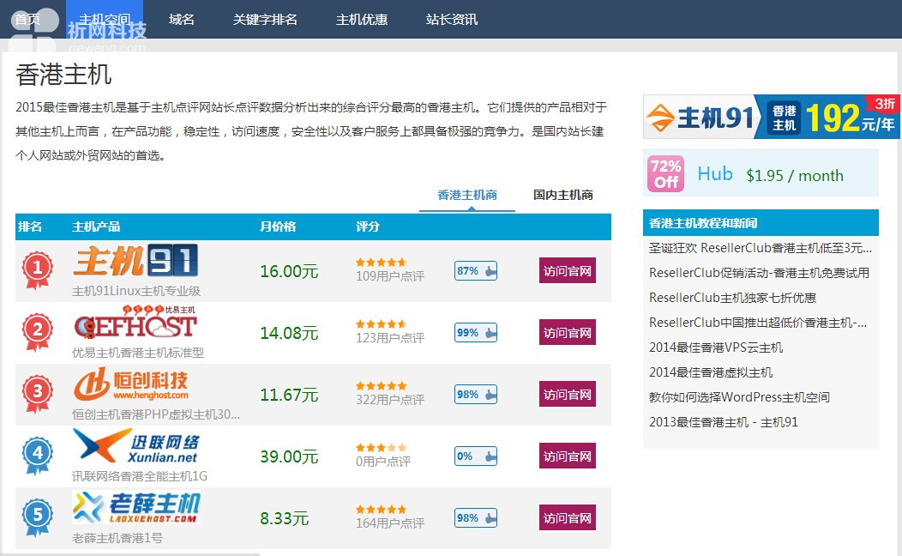The width and height of the screenshot is (902, 556).
Task: Open the 主机91 香港主机 192元/年 banner ad
Action: point(771,117)
